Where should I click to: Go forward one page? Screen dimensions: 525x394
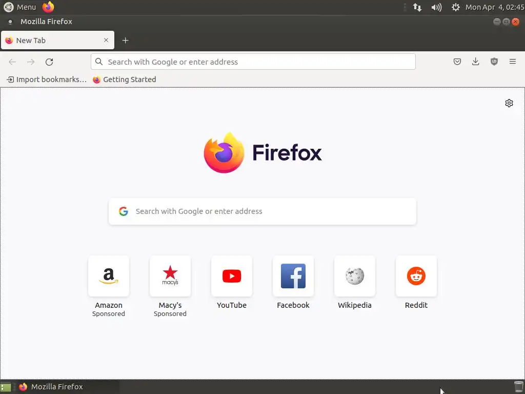point(31,62)
